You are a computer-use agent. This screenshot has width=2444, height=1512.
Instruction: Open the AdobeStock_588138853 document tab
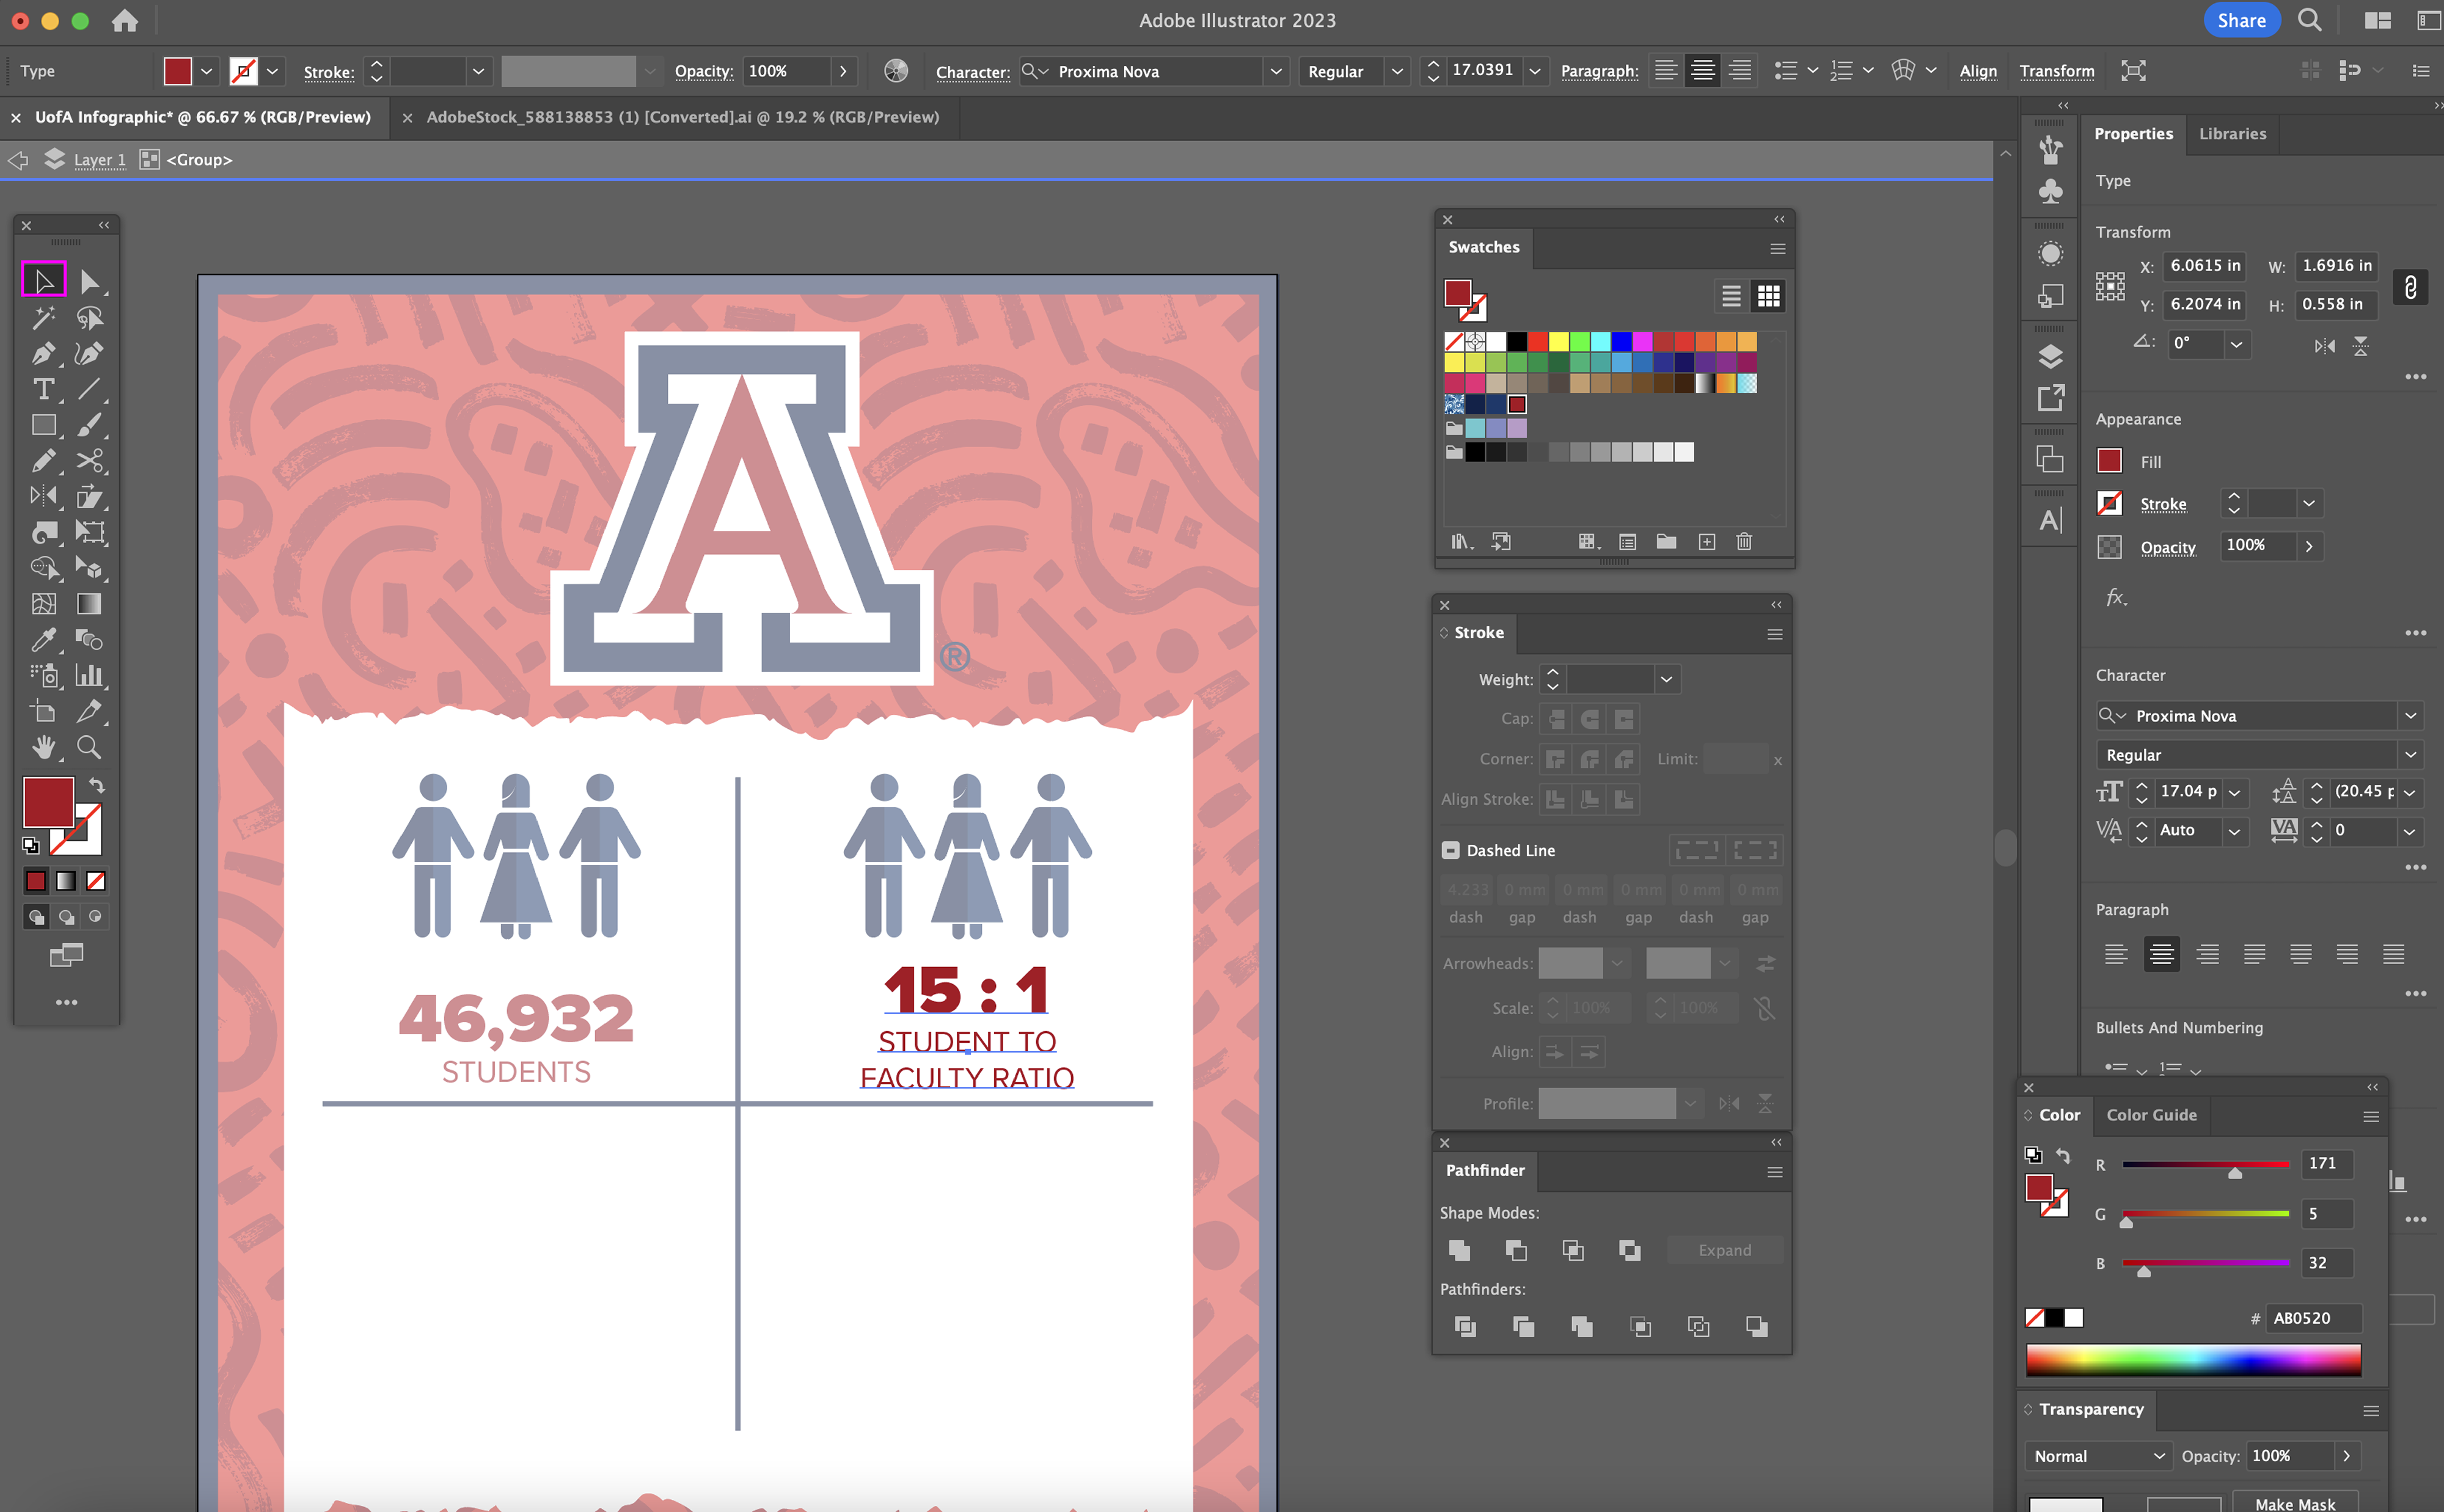[x=682, y=117]
